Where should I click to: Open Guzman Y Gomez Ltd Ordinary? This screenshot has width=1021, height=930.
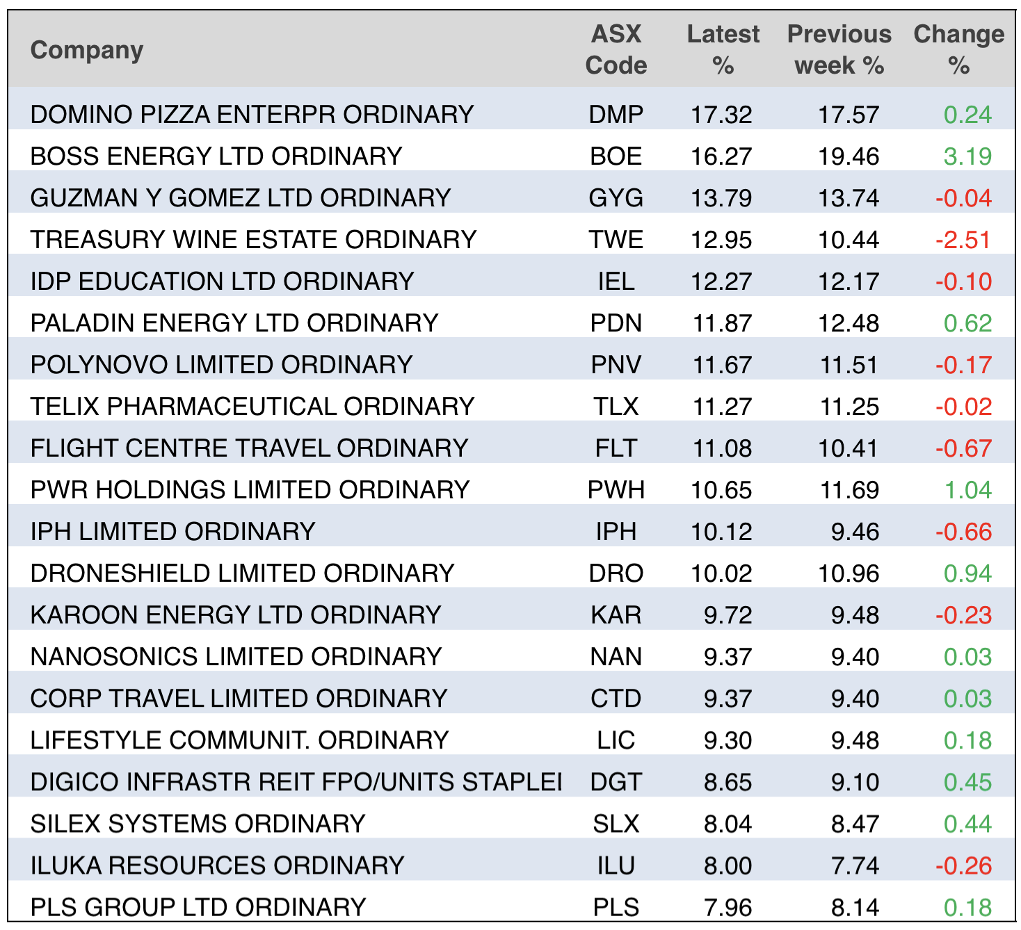[x=241, y=198]
